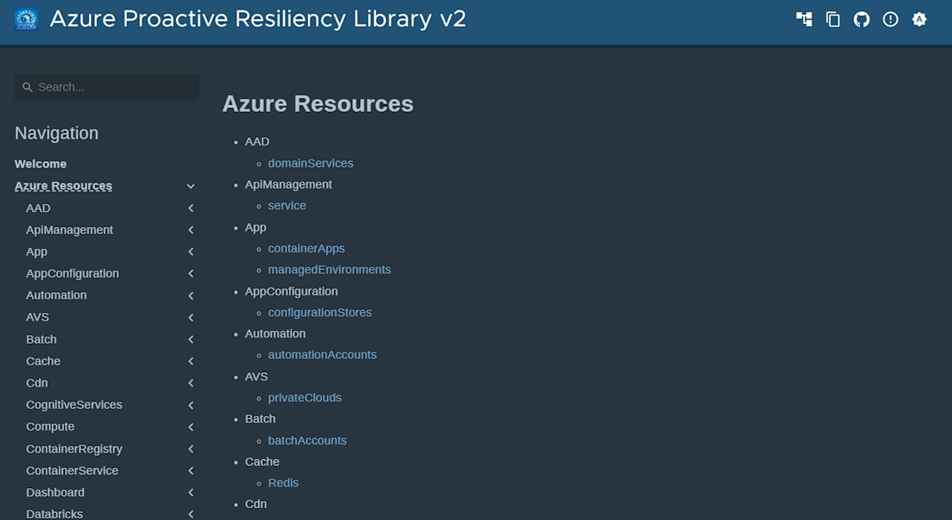Expand Databricks at the sidebar bottom
Viewport: 952px width, 520px height.
click(x=190, y=514)
